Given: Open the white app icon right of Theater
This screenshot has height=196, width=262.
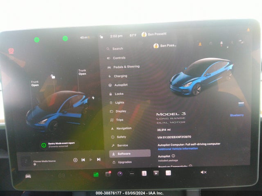Looking at the screenshot, I should coord(168,173).
